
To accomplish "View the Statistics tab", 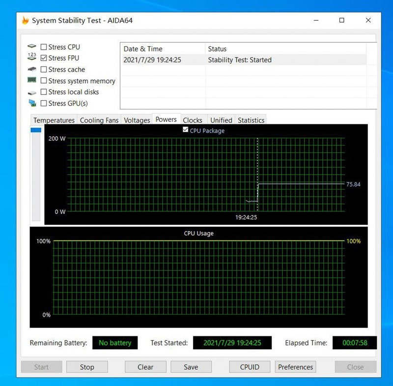I will (x=251, y=120).
